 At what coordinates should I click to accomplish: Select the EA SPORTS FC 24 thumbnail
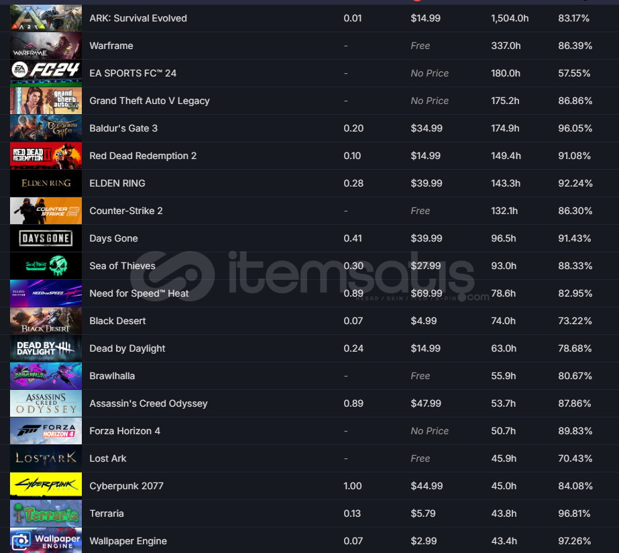46,73
